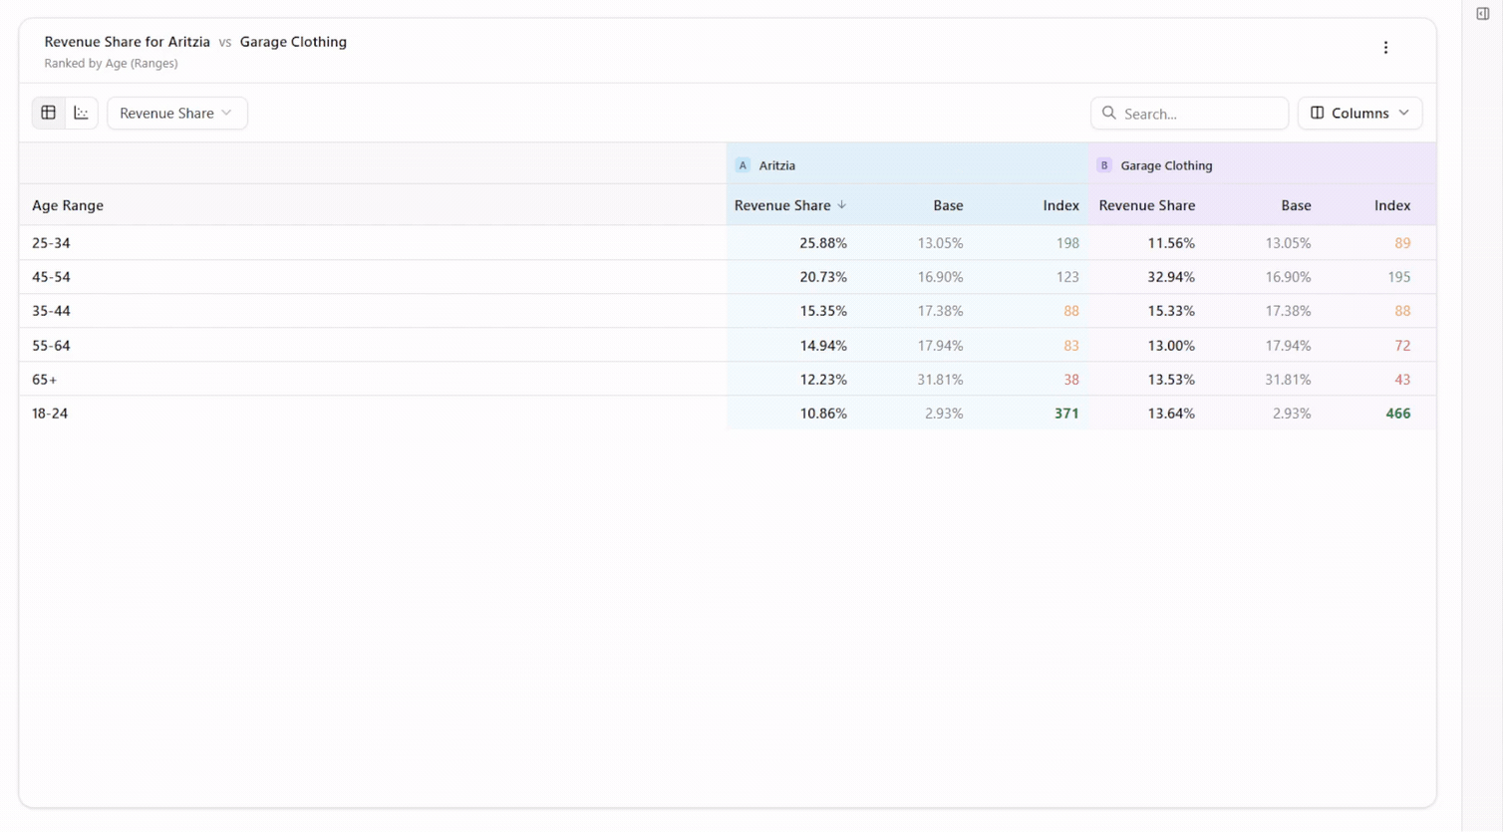The width and height of the screenshot is (1503, 832).
Task: Click the search magnifier icon
Action: pyautogui.click(x=1109, y=113)
